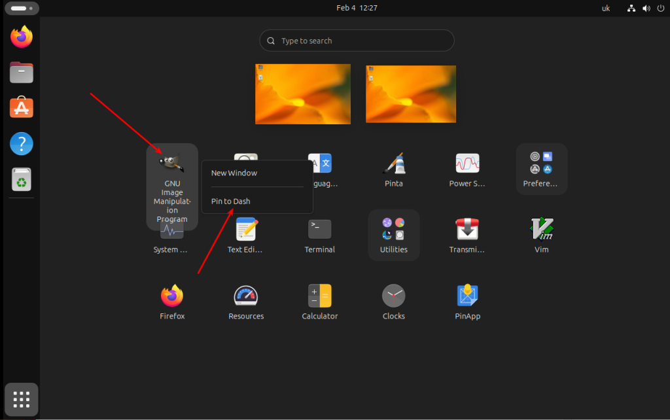The image size is (670, 420).
Task: Click the volume icon in the top bar
Action: (646, 8)
